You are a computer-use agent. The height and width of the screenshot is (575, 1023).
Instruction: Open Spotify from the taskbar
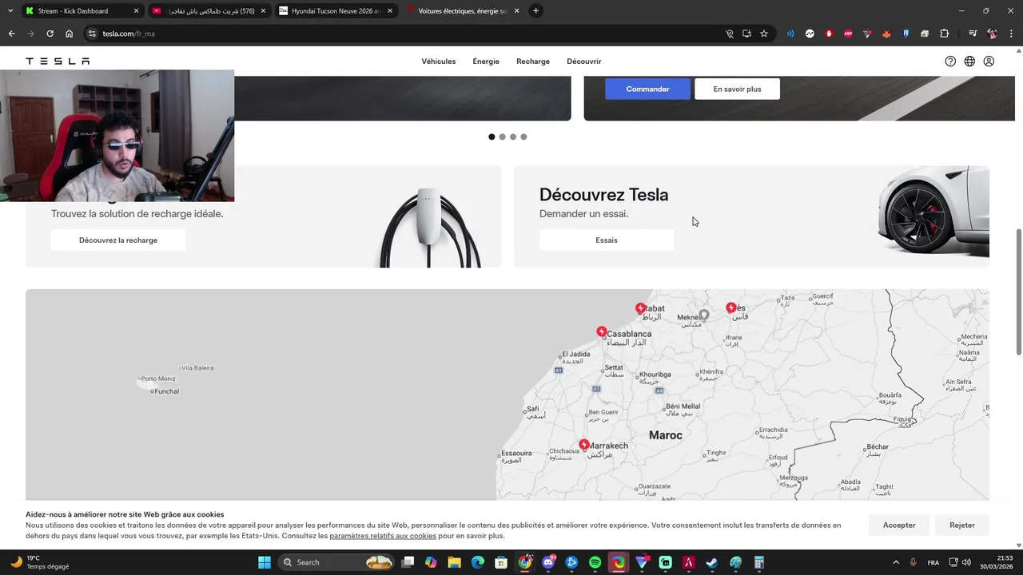pos(595,562)
